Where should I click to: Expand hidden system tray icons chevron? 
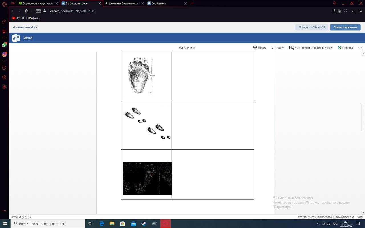[319, 224]
